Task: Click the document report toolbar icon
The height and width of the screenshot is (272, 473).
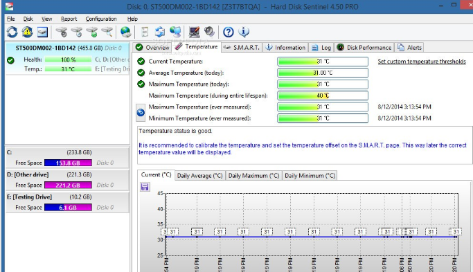Action: pyautogui.click(x=145, y=32)
